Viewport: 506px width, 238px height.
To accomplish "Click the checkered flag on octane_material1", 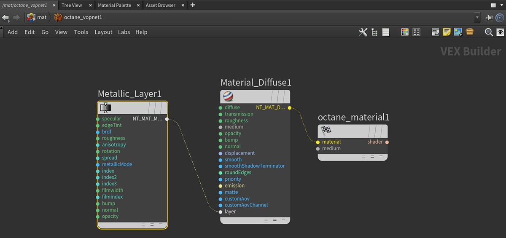I will coord(326,130).
